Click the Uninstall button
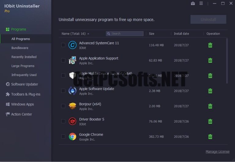The width and height of the screenshot is (235, 162). tap(208, 19)
